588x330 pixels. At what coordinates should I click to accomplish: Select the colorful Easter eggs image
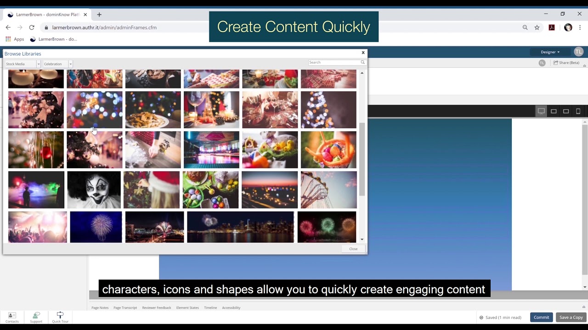tap(211, 190)
